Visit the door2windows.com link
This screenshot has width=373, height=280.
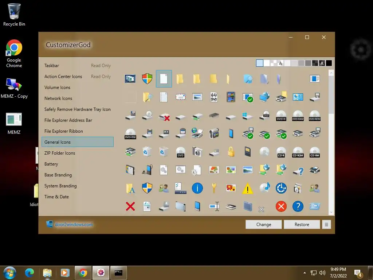pyautogui.click(x=74, y=225)
